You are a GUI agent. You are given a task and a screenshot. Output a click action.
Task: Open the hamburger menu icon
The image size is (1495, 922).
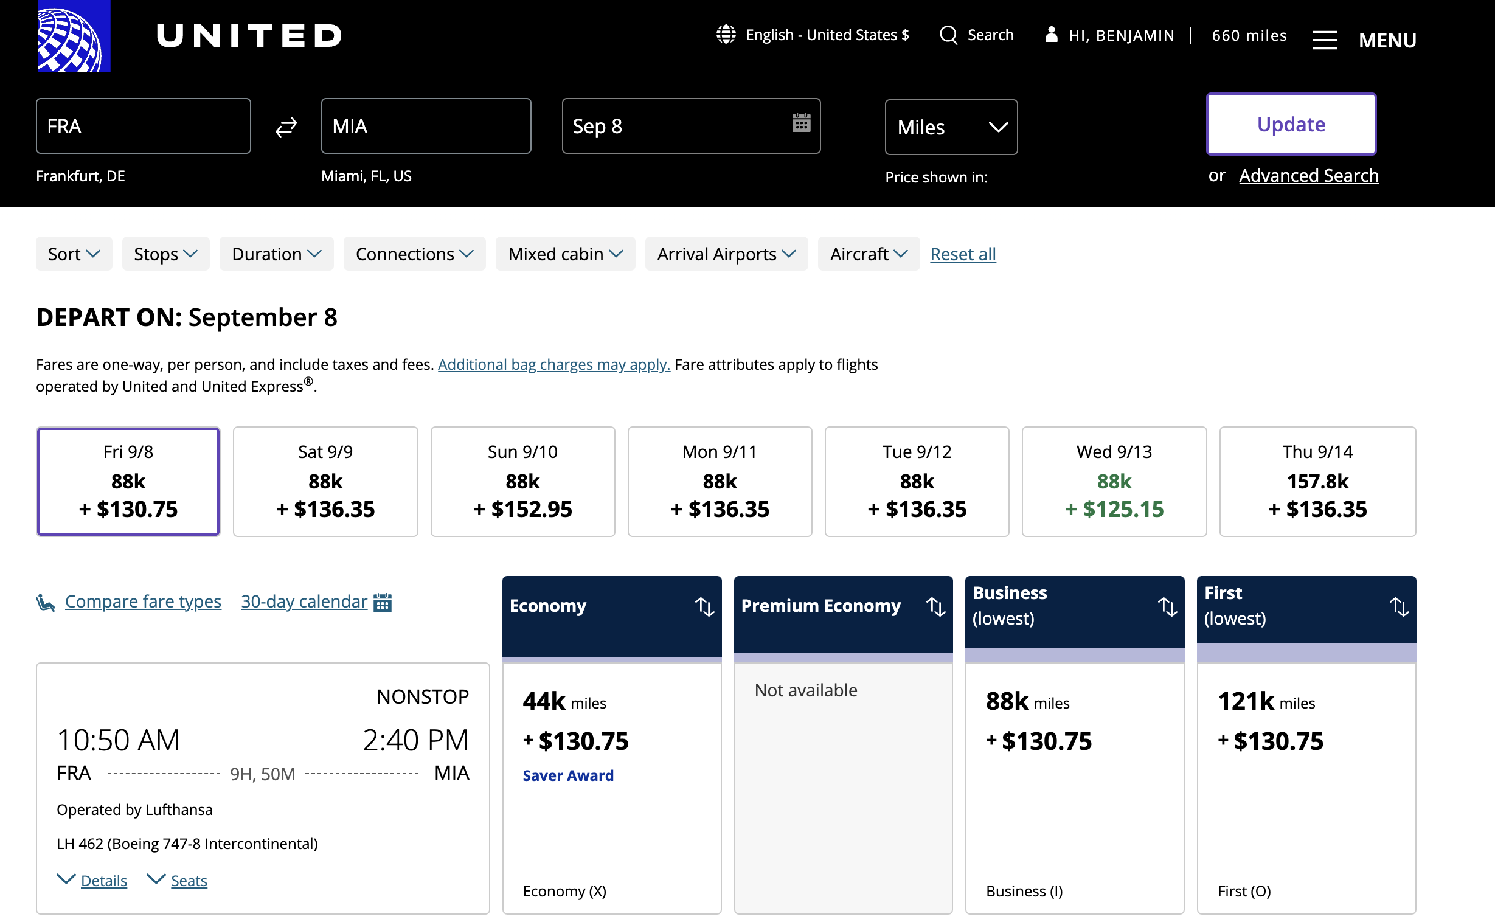click(1324, 40)
